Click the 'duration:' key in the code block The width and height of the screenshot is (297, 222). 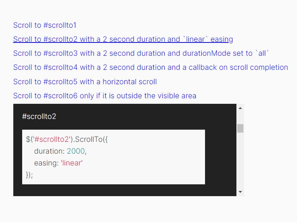(49, 151)
